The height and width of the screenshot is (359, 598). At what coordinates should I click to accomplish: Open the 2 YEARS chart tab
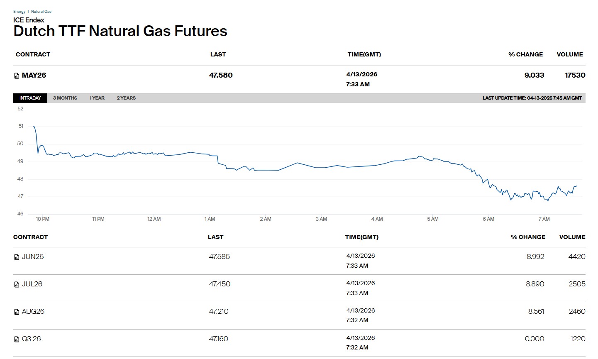tap(126, 98)
